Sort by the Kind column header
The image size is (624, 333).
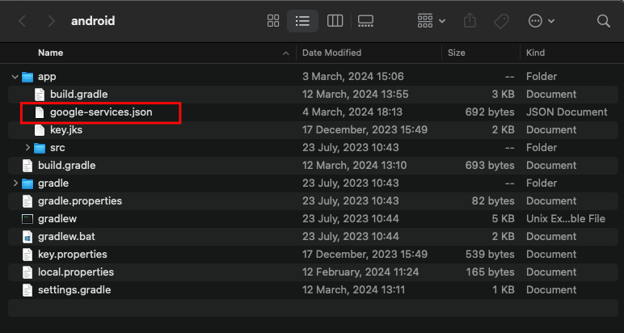535,53
